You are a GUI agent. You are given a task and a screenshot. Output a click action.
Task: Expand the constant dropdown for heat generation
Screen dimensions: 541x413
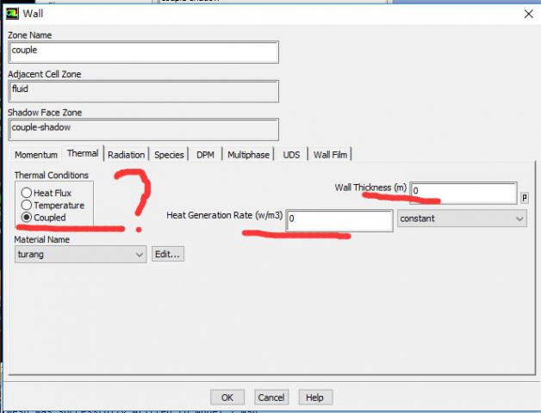point(461,219)
